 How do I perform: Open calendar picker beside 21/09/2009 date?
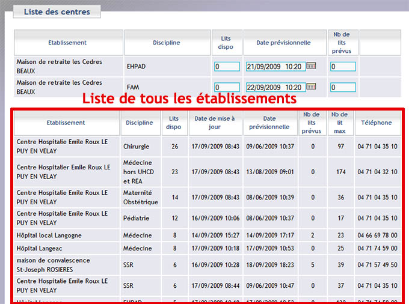(x=311, y=65)
